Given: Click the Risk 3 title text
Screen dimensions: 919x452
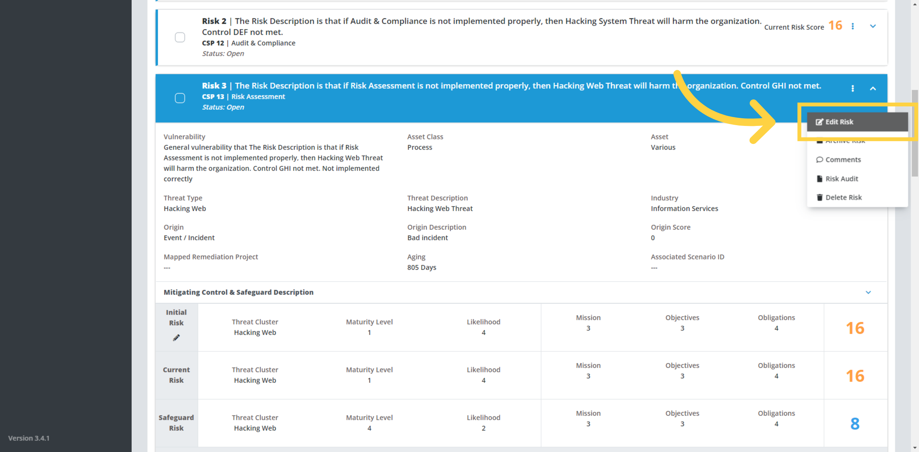Looking at the screenshot, I should 512,86.
